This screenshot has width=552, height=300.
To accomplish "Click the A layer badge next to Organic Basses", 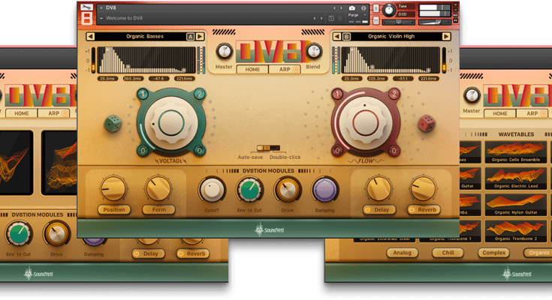I will 190,36.
